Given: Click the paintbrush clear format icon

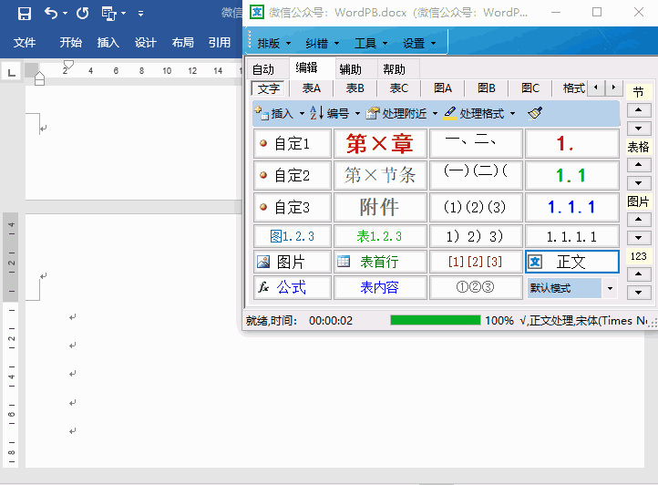Looking at the screenshot, I should pyautogui.click(x=535, y=113).
